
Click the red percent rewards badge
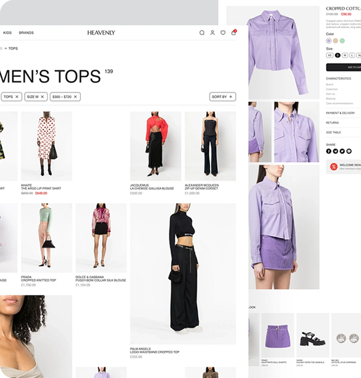click(334, 167)
